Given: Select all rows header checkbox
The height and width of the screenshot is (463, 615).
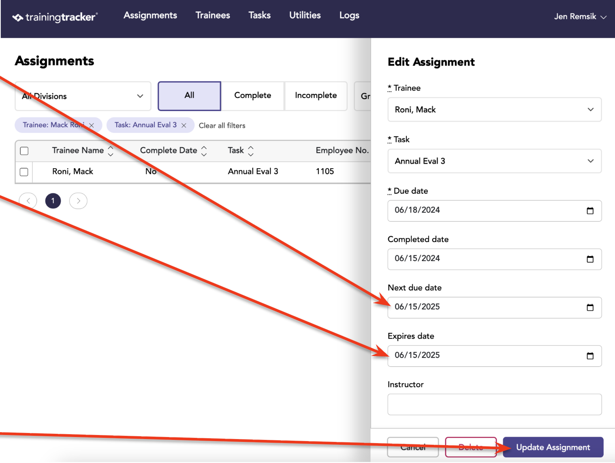Looking at the screenshot, I should (x=24, y=151).
